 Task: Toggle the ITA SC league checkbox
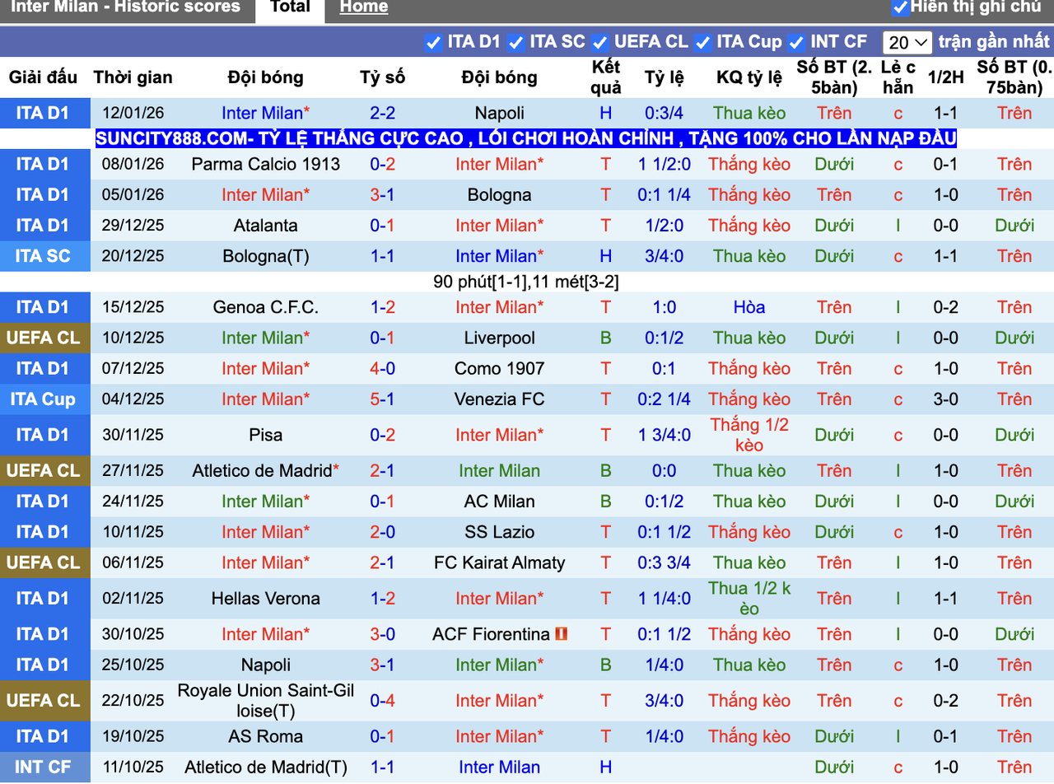point(516,43)
